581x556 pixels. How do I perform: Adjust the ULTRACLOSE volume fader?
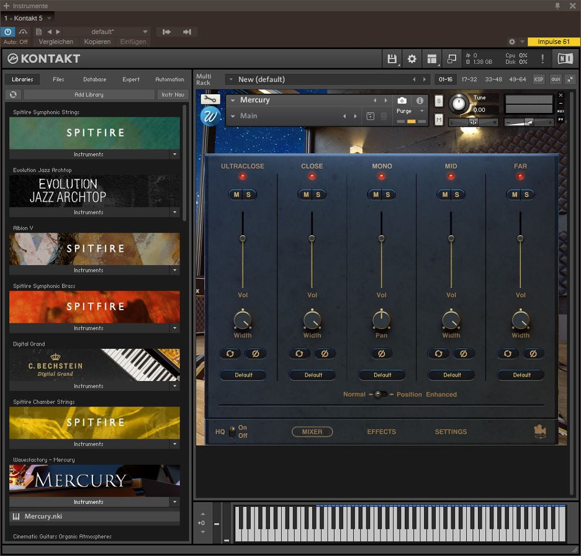coord(242,238)
